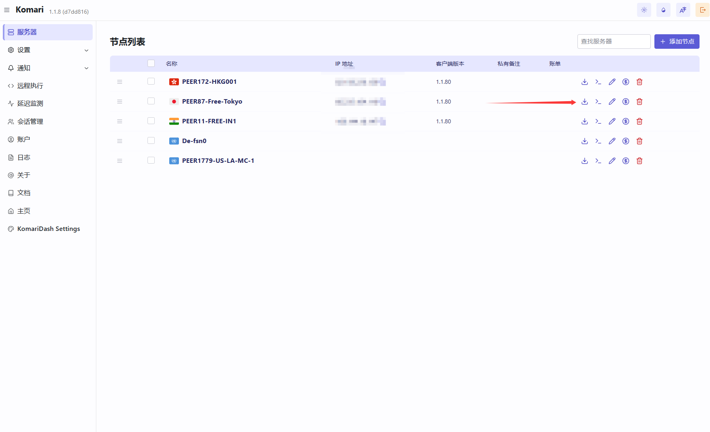The width and height of the screenshot is (710, 432).
Task: Toggle light/dark theme sun icon
Action: (644, 10)
